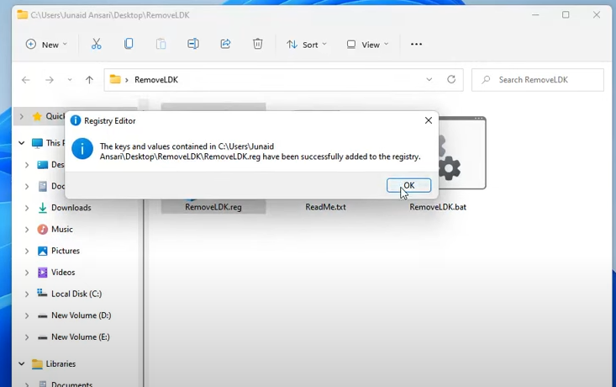
Task: Expand the Videos folder node
Action: click(27, 273)
